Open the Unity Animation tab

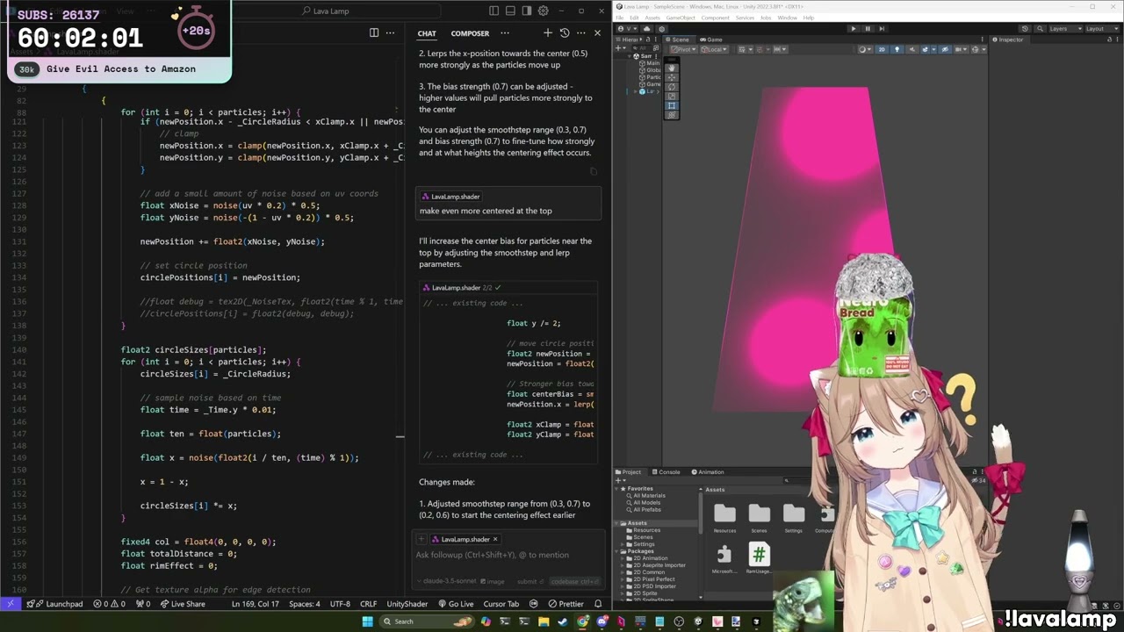click(x=708, y=472)
